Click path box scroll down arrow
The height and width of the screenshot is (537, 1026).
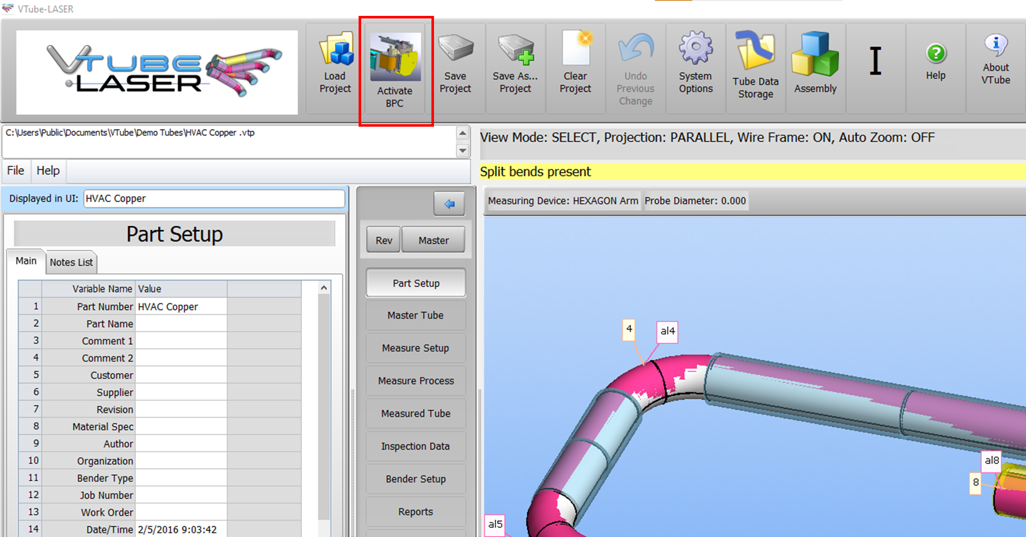[463, 150]
